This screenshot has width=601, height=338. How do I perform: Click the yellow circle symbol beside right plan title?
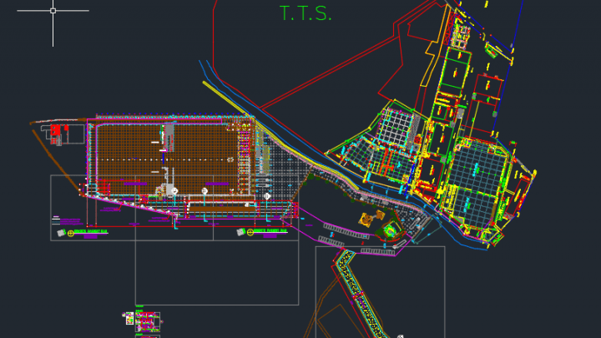coord(250,232)
